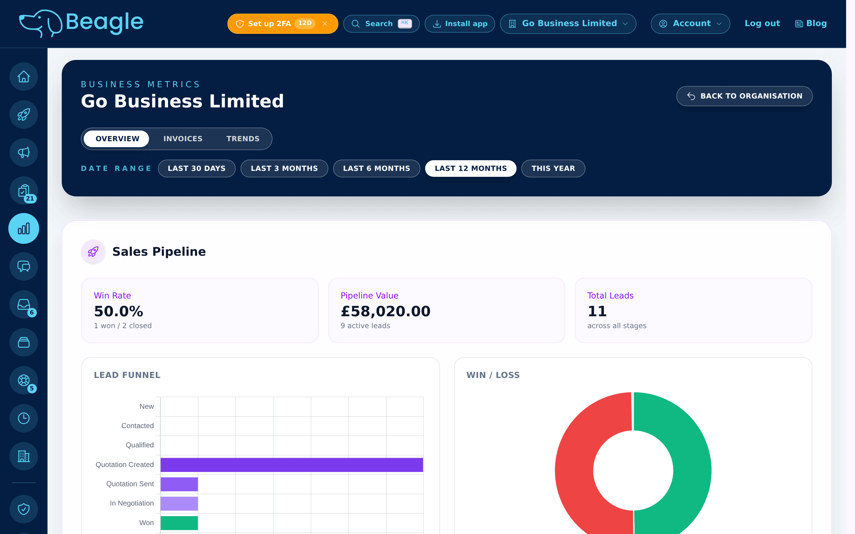Click the Pipeline Value £58,020.00 figure
Image resolution: width=855 pixels, height=534 pixels.
pyautogui.click(x=385, y=311)
